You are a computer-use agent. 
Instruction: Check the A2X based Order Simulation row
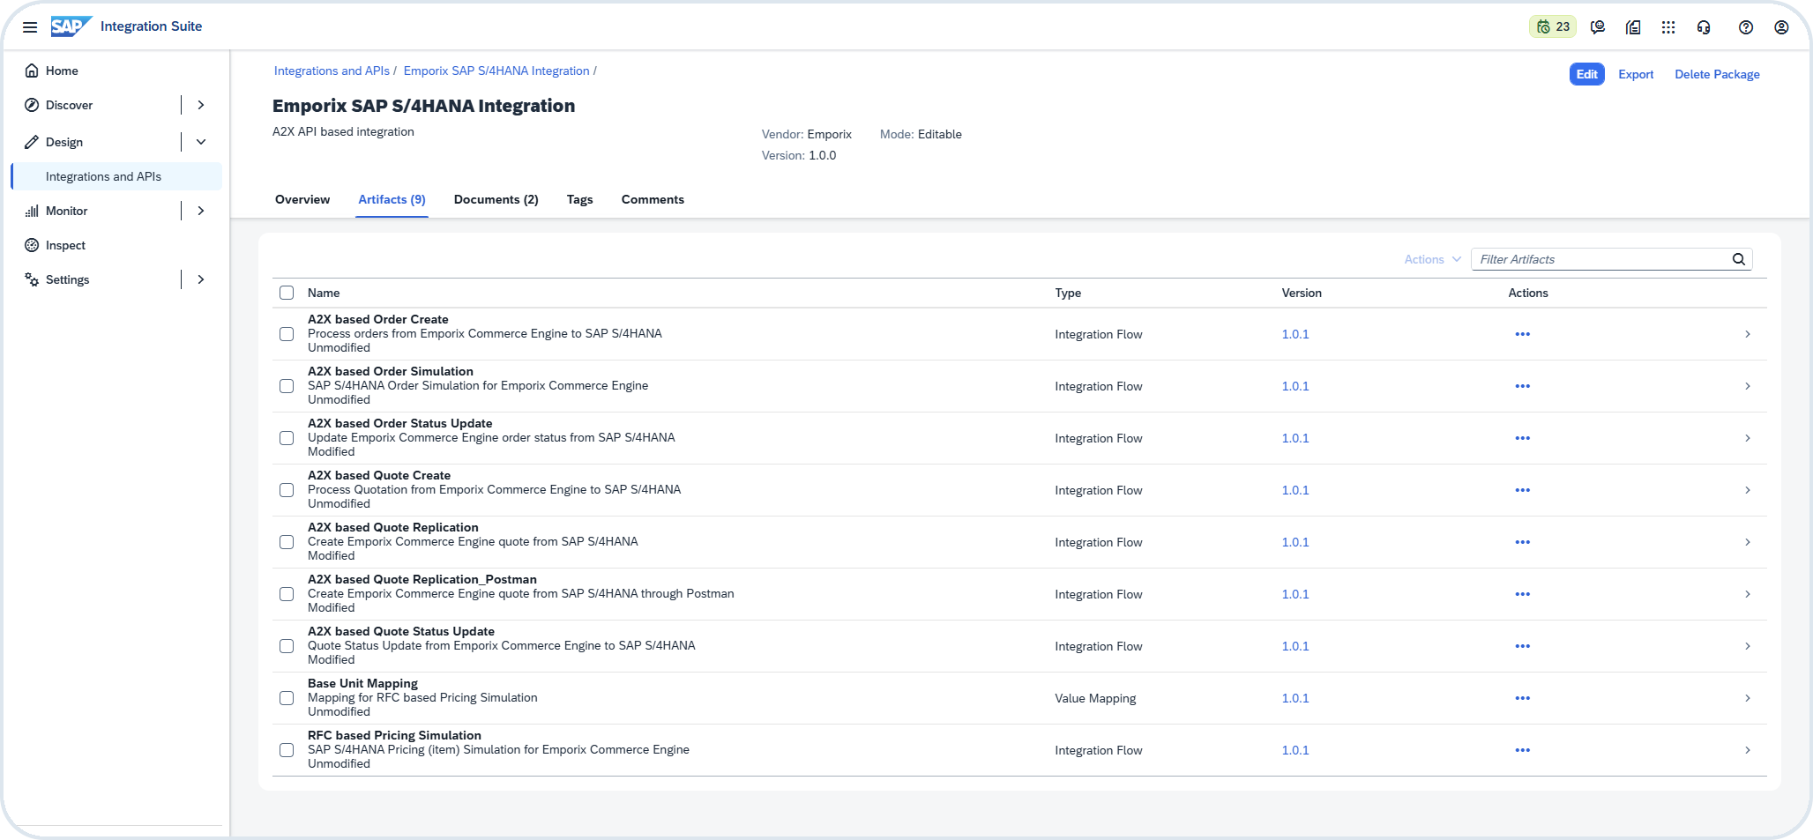click(x=287, y=386)
